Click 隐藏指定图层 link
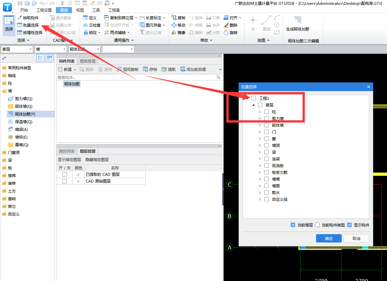The image size is (387, 281). coord(97,159)
